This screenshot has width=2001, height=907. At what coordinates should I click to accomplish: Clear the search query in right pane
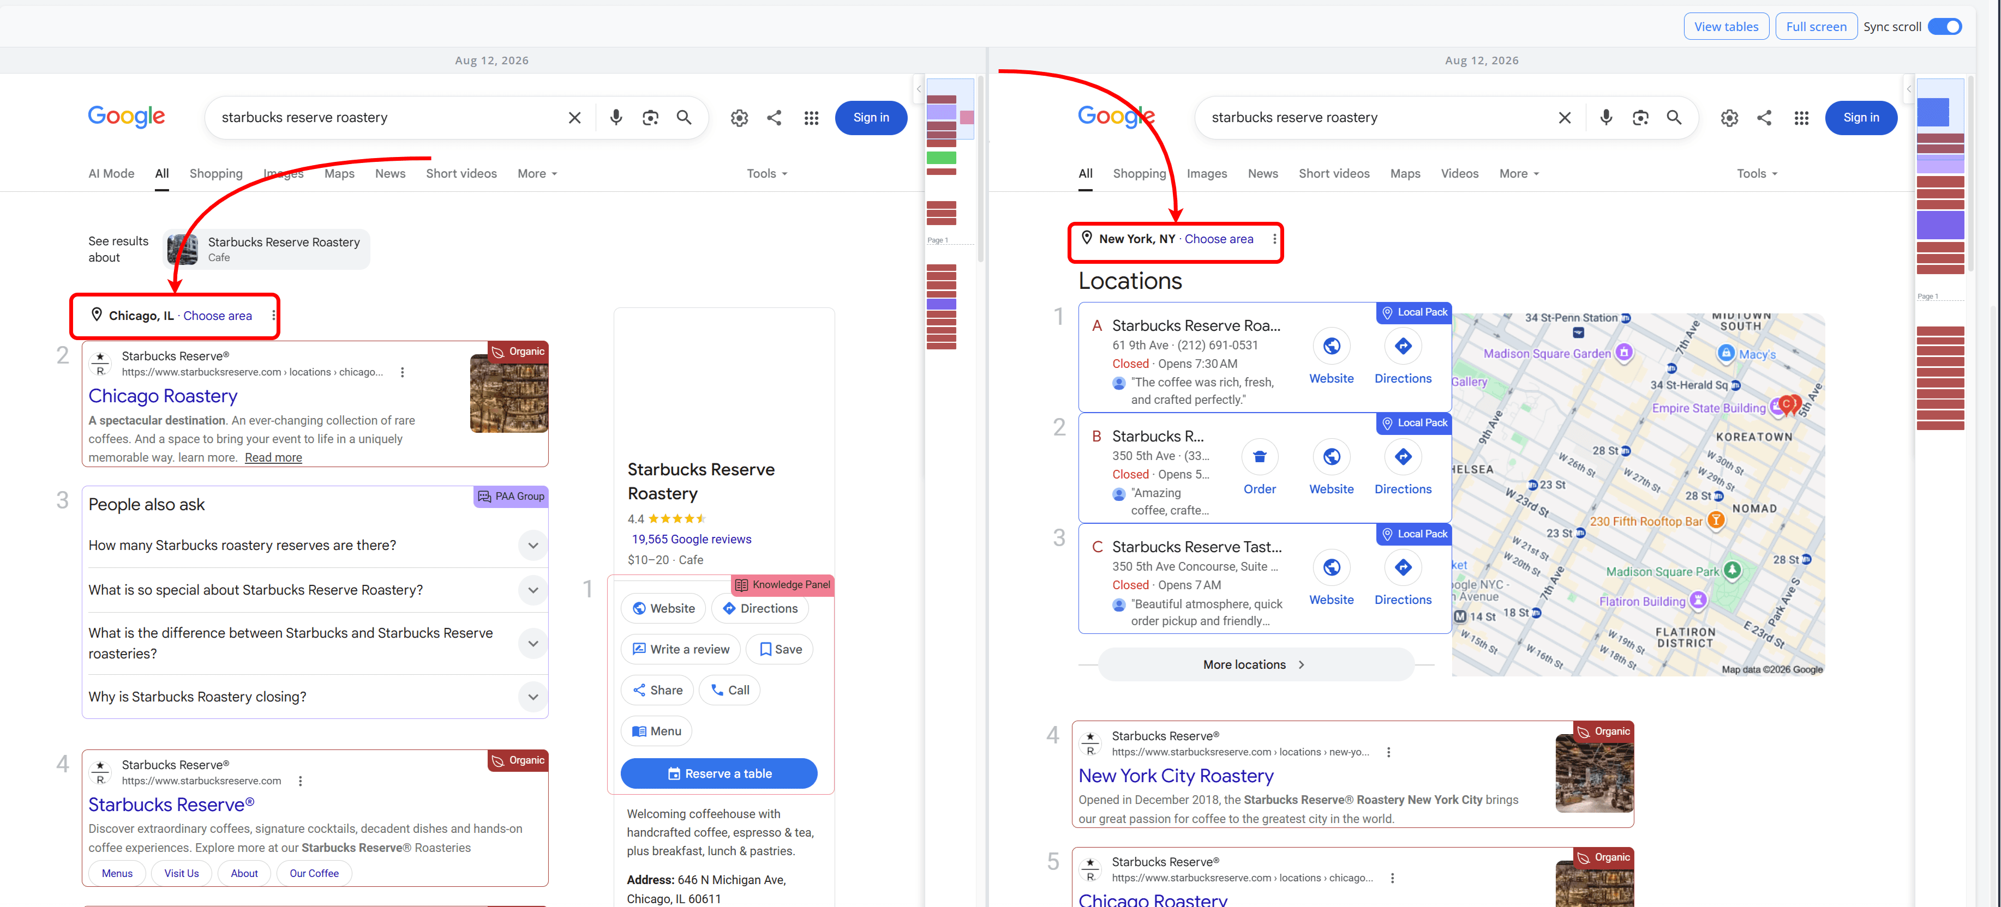(x=1565, y=118)
